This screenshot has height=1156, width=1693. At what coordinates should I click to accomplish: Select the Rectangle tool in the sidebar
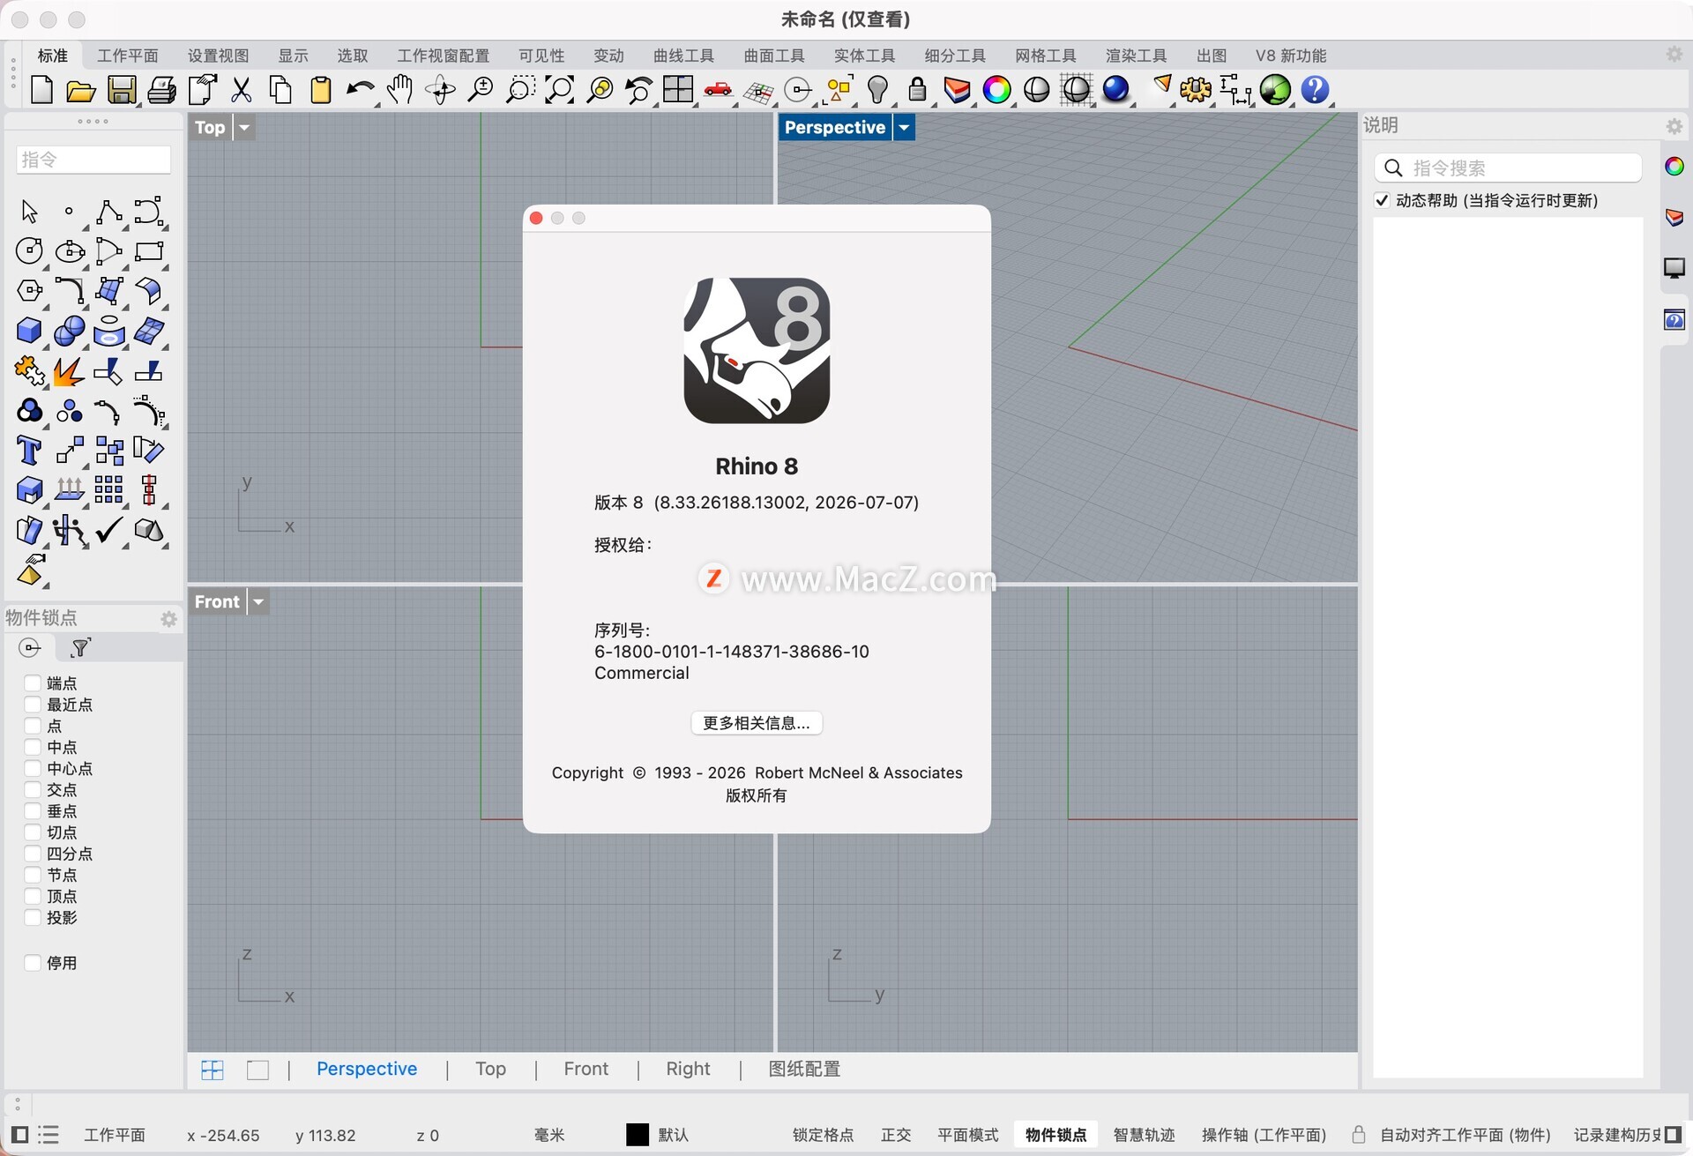[149, 251]
